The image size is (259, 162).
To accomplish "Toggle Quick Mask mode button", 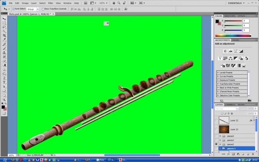I will [4, 113].
